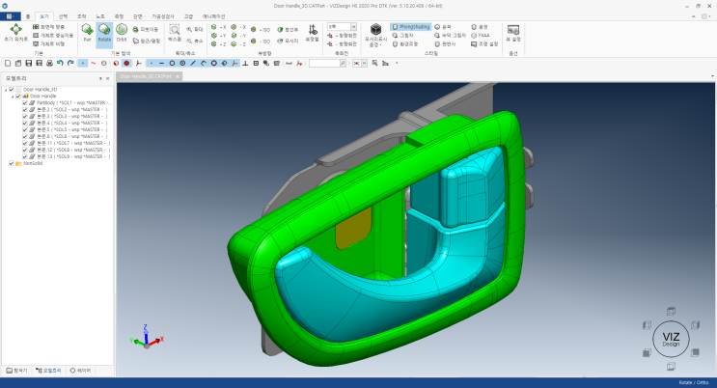Screen dimensions: 717x388
Task: Switch to the explorer bottom tab
Action: coord(17,371)
